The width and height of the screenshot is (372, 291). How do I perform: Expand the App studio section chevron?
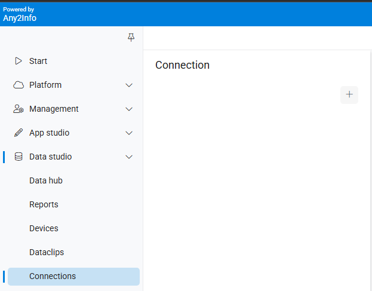129,133
